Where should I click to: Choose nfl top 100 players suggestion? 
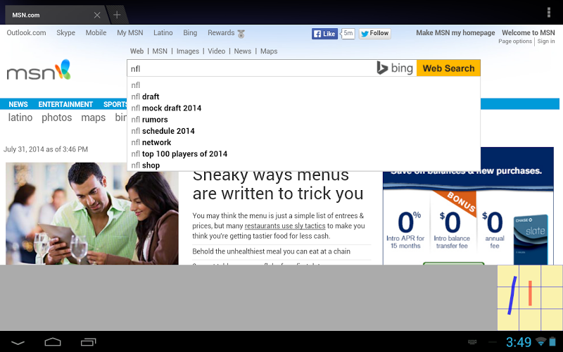coord(303,154)
